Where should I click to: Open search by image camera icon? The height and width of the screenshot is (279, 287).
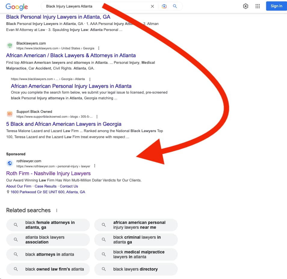click(164, 6)
